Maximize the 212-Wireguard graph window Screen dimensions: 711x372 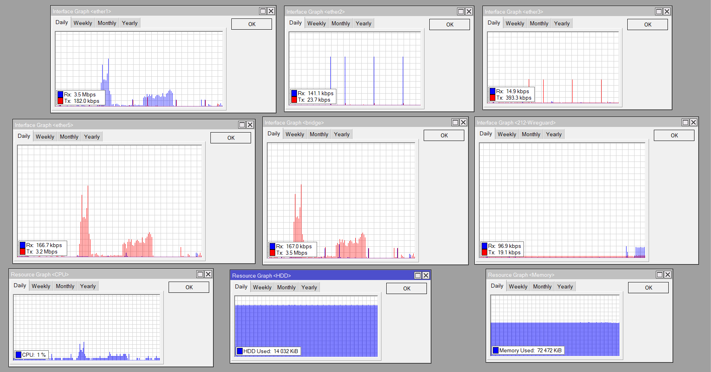[x=685, y=123]
